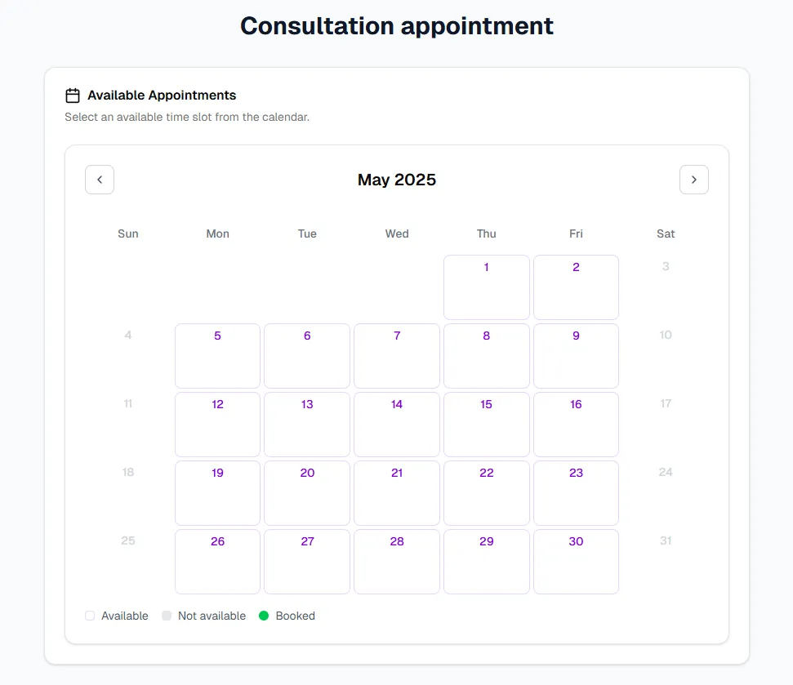793x685 pixels.
Task: Click the green Booked legend dot
Action: click(x=264, y=616)
